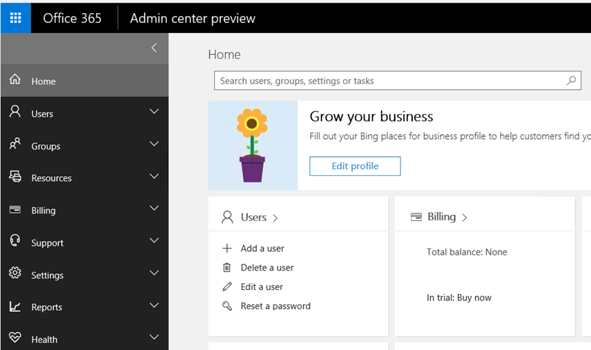Expand the Users menu chevron
This screenshot has height=350, width=591.
(x=154, y=111)
